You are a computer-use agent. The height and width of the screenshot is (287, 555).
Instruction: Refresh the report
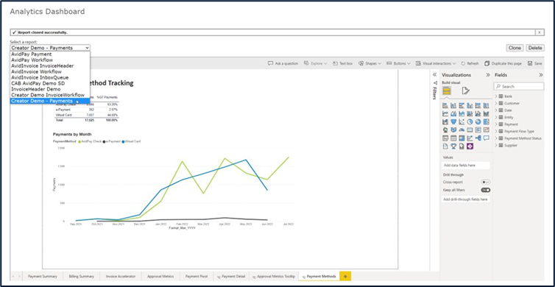click(x=470, y=63)
